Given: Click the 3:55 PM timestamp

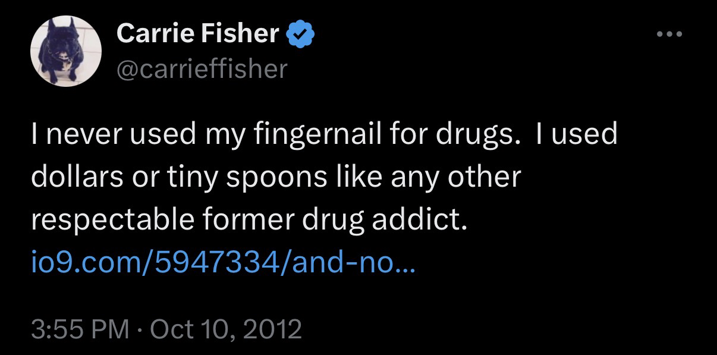Looking at the screenshot, I should (79, 329).
